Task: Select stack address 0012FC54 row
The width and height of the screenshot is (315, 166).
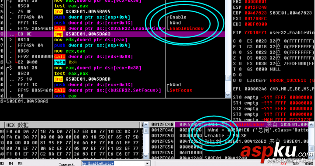Action: coord(229,141)
